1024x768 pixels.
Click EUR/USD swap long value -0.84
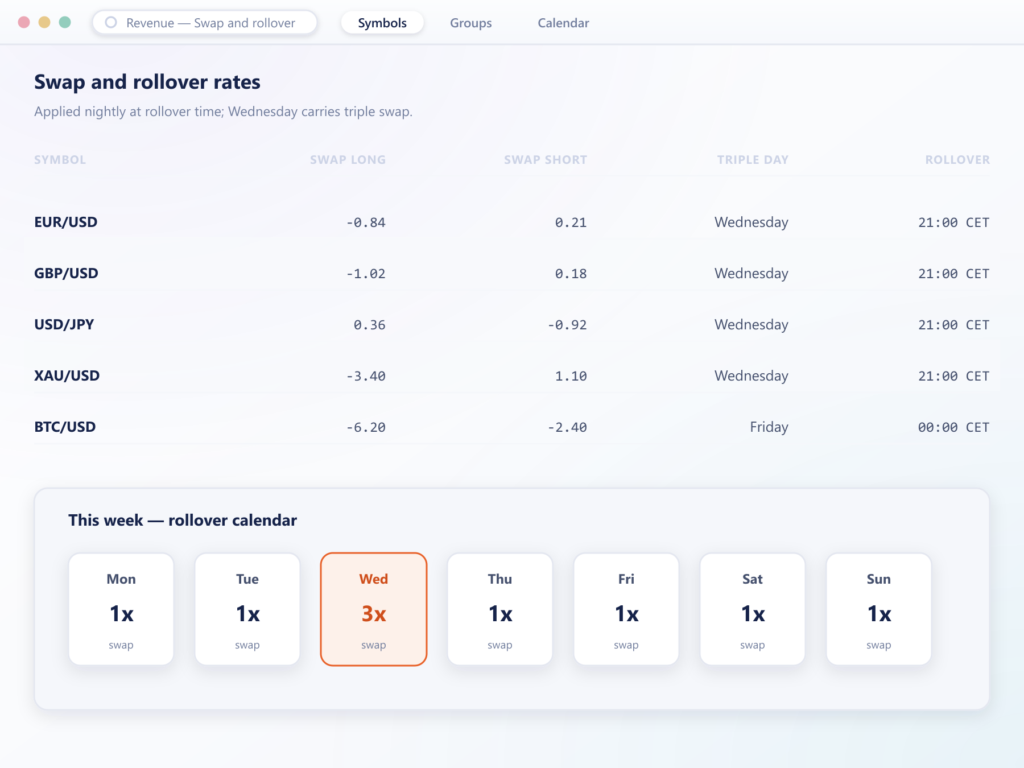coord(366,222)
